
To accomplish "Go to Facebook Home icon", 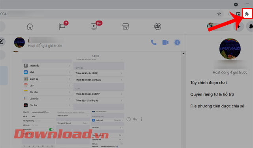I will [x=30, y=26].
